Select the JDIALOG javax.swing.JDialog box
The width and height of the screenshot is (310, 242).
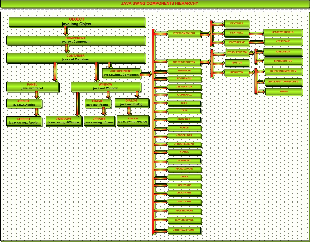tap(133, 121)
